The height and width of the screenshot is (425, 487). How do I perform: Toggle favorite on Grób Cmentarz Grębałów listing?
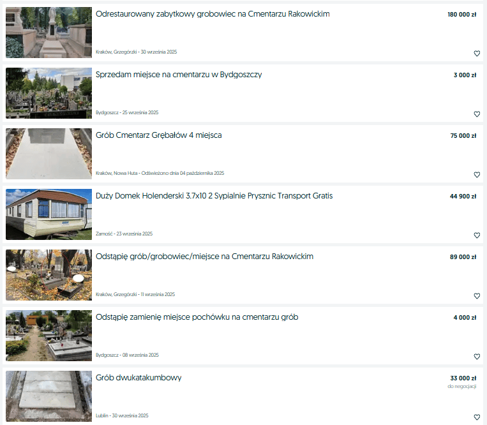pos(477,174)
